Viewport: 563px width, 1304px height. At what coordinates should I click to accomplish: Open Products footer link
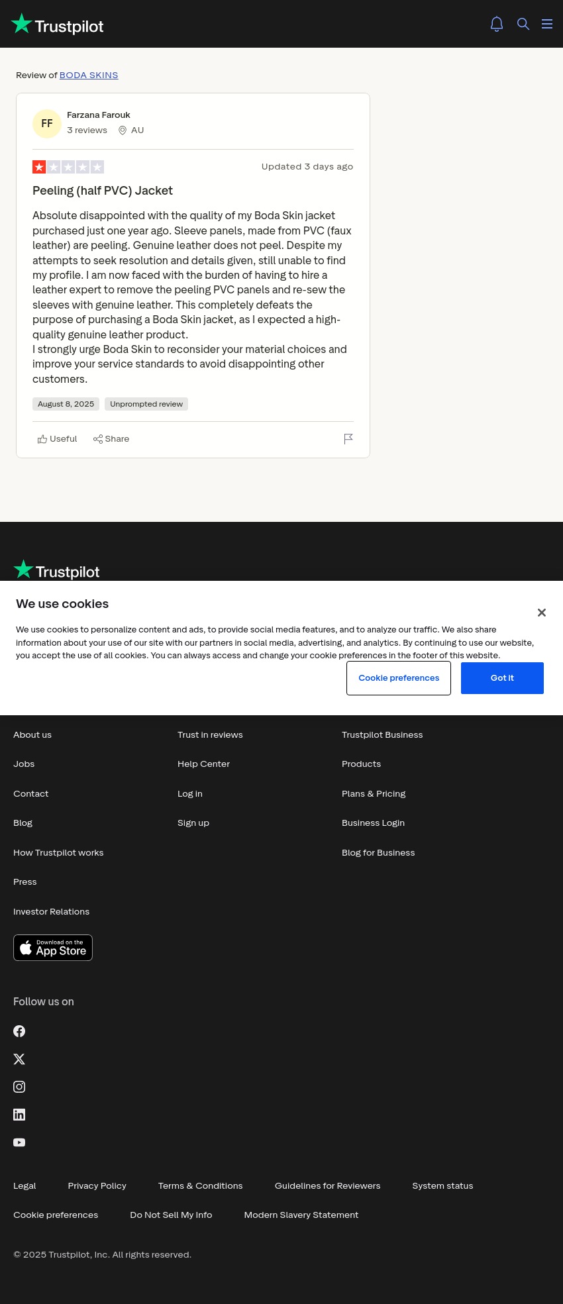tap(362, 764)
